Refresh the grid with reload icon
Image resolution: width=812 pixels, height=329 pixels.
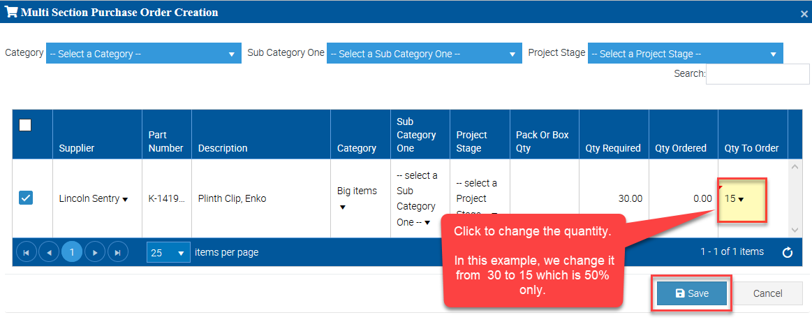[x=788, y=252]
